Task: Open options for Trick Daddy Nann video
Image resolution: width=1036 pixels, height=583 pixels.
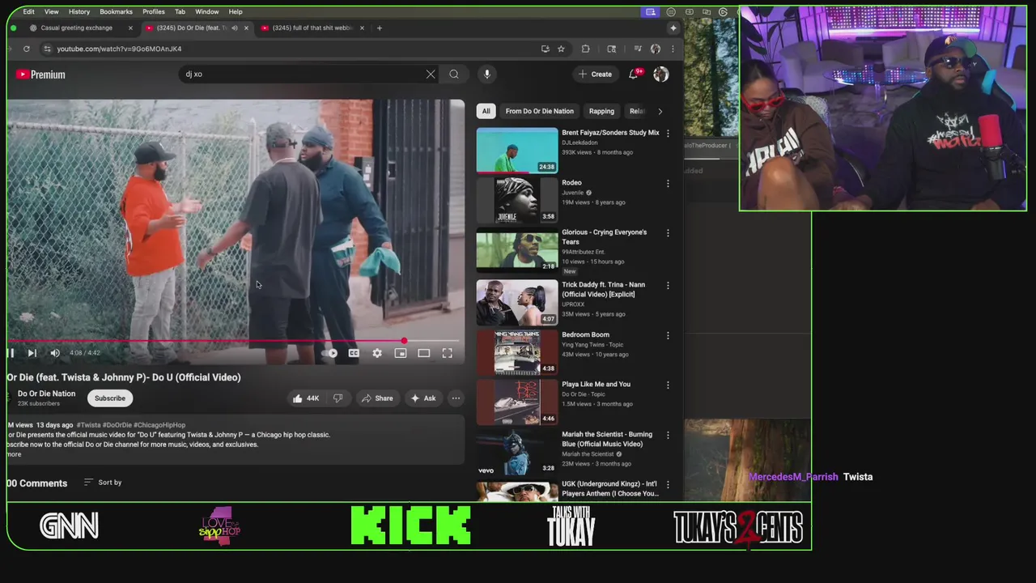Action: click(x=668, y=286)
